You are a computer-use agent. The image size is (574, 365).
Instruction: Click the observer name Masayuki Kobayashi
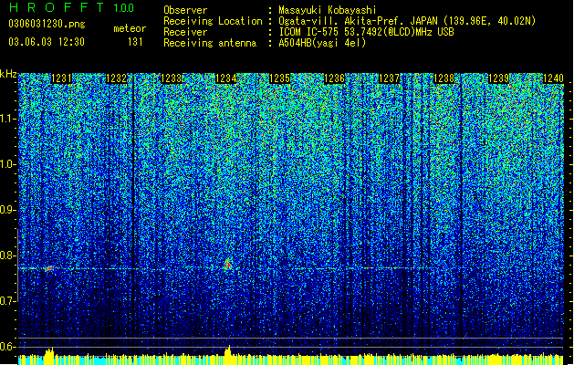pyautogui.click(x=328, y=10)
